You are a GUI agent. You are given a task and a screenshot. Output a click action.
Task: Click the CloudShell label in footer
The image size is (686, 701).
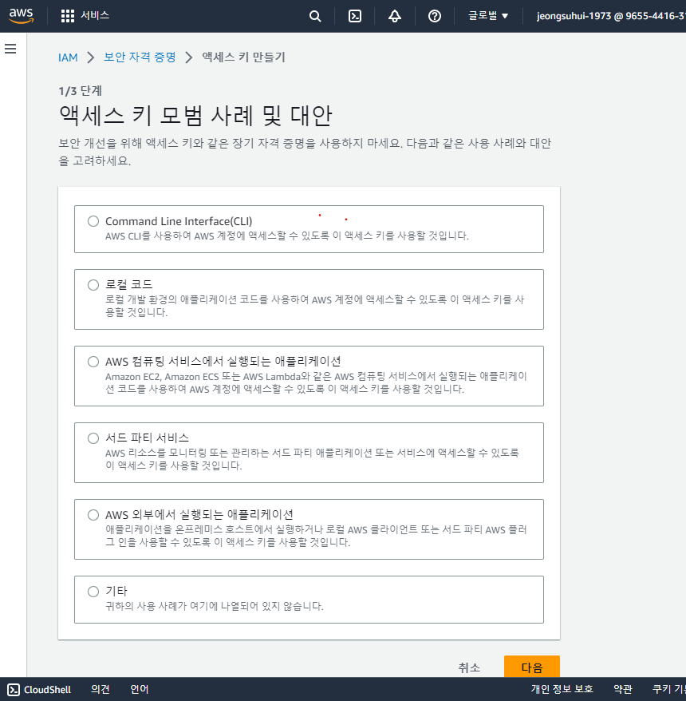click(x=47, y=689)
